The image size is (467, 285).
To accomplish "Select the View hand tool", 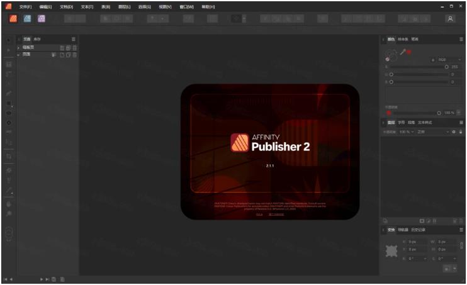I will pyautogui.click(x=9, y=204).
